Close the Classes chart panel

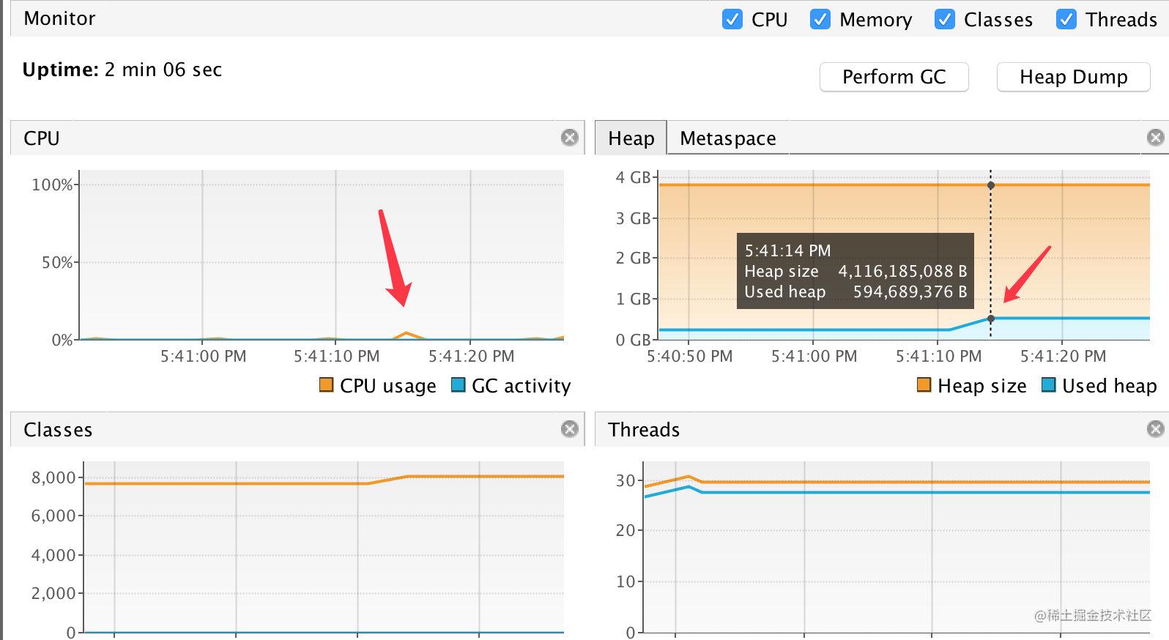(569, 429)
